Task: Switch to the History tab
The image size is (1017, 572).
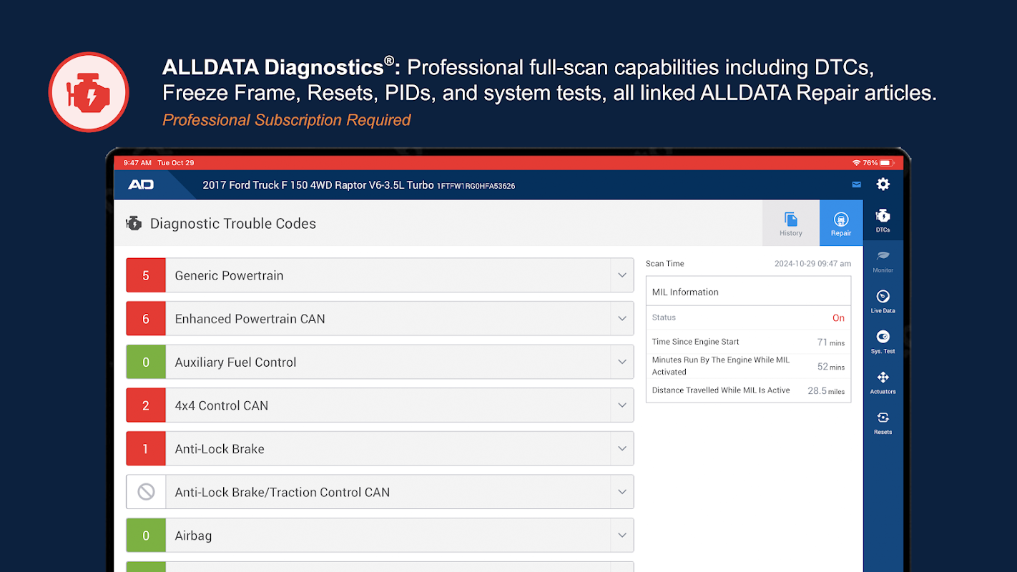Action: [790, 223]
